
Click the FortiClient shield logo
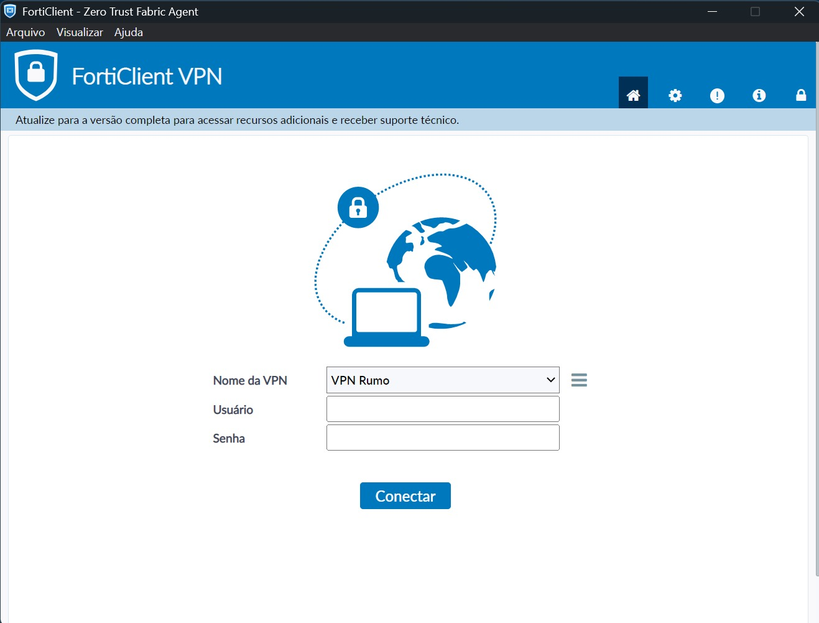point(36,75)
